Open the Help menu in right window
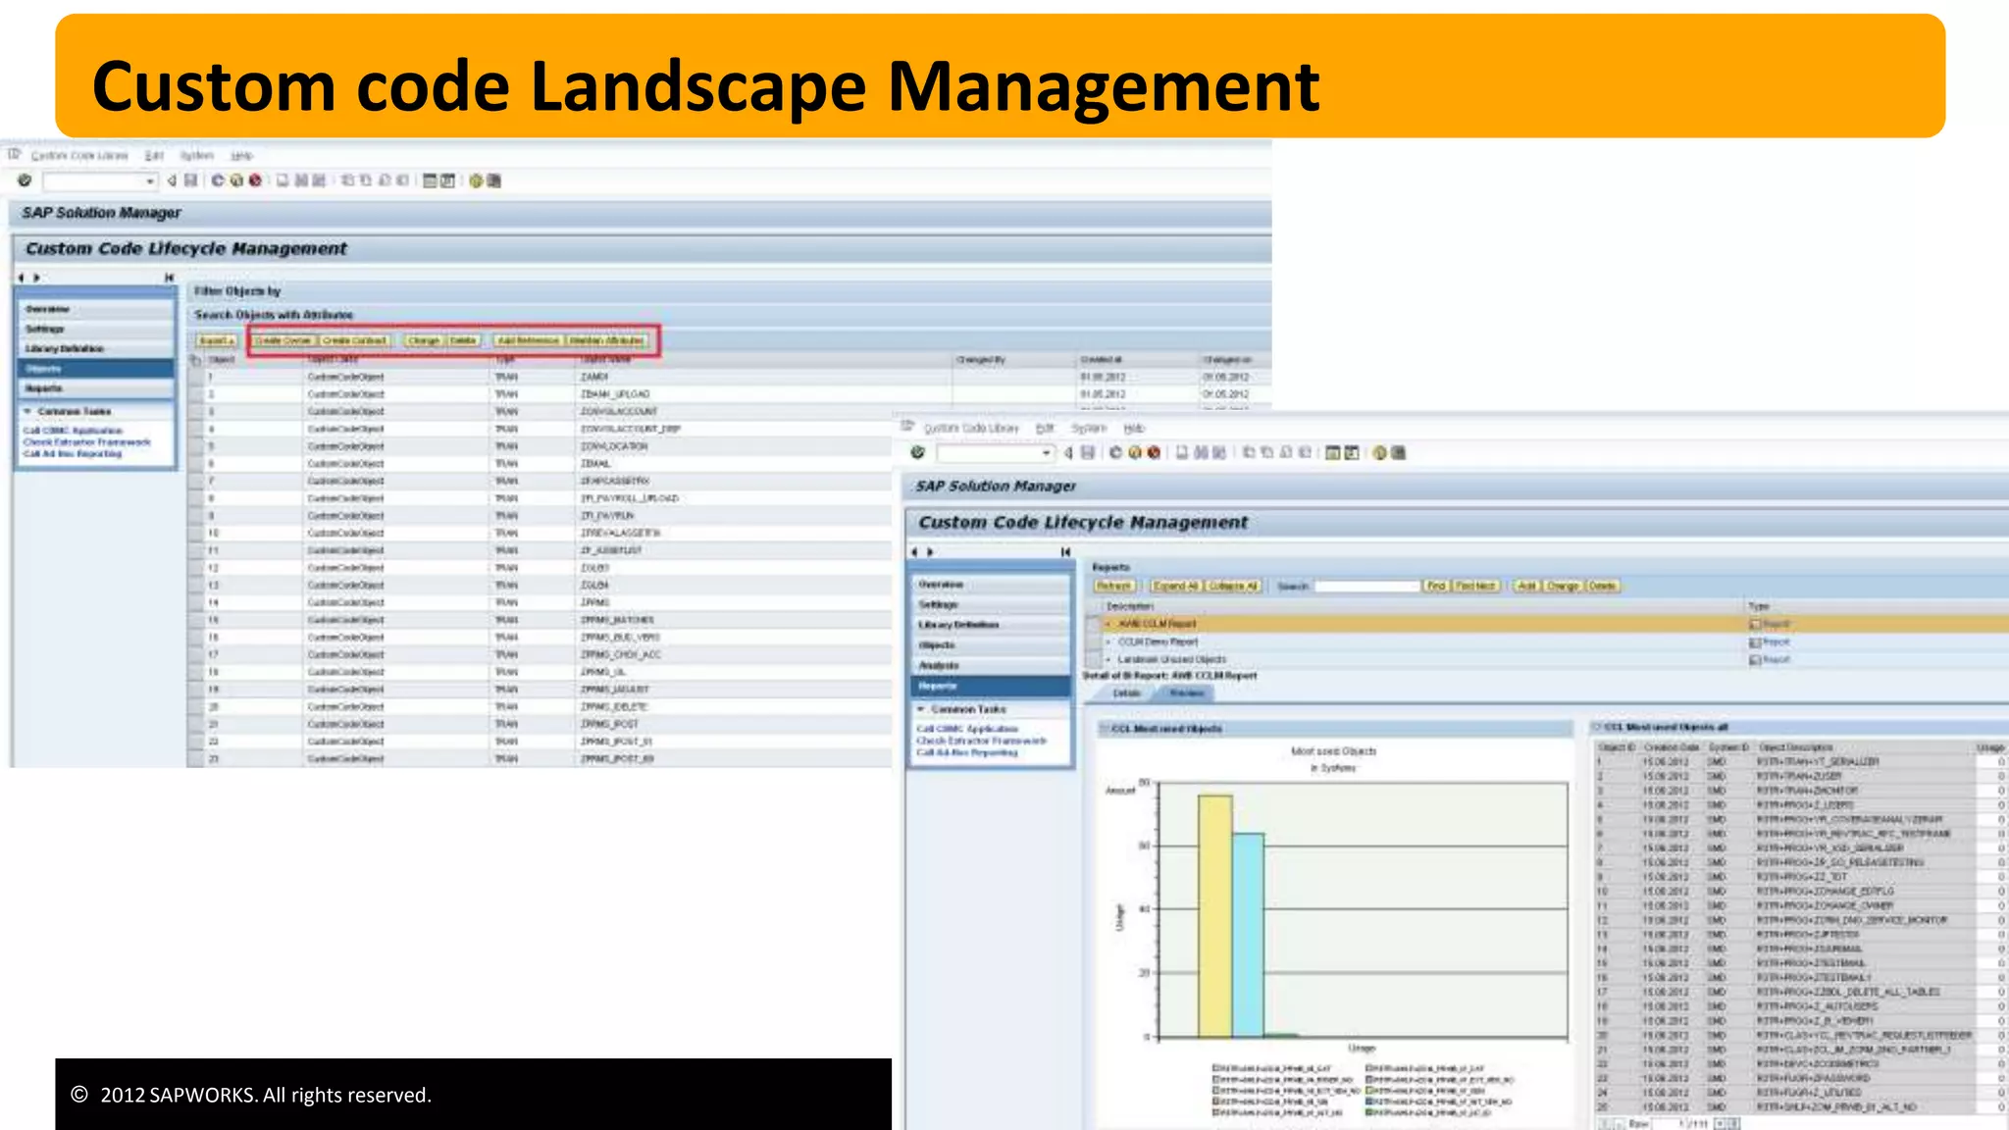The image size is (2009, 1130). [1134, 429]
